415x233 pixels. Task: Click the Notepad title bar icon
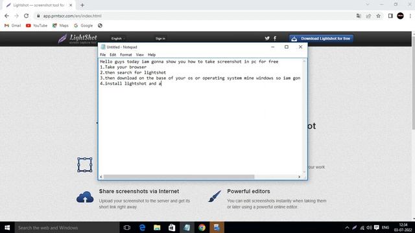coord(103,47)
